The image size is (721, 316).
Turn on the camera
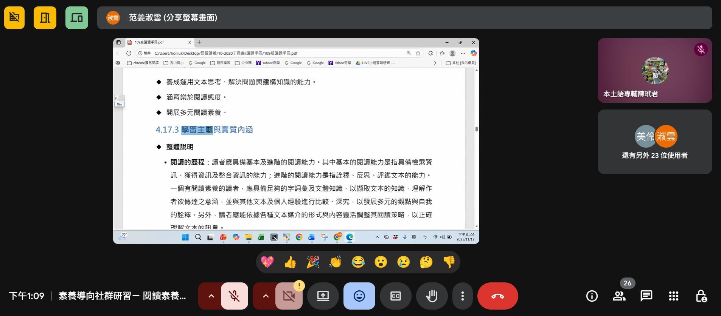pos(289,296)
